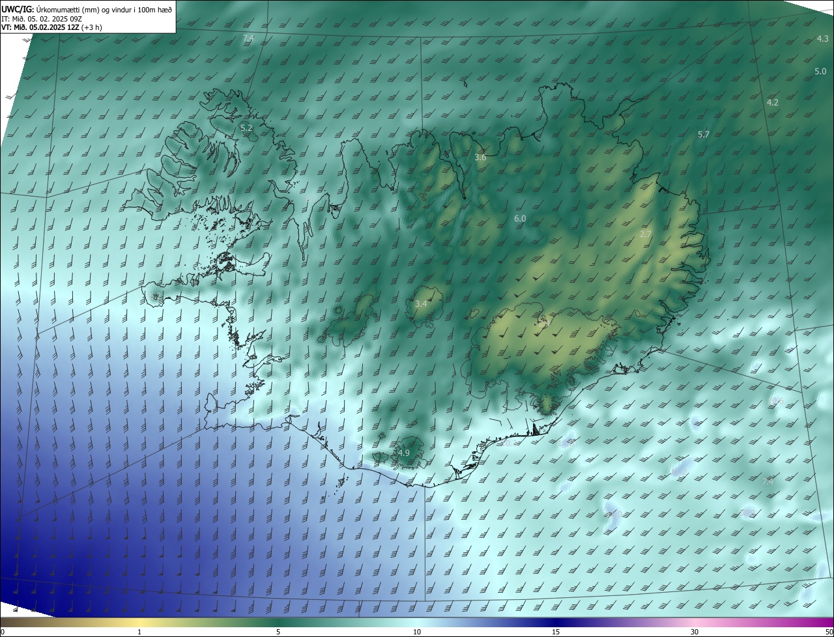The height and width of the screenshot is (637, 834).
Task: Click the pink colorbar segment above 30
Action: click(x=695, y=623)
